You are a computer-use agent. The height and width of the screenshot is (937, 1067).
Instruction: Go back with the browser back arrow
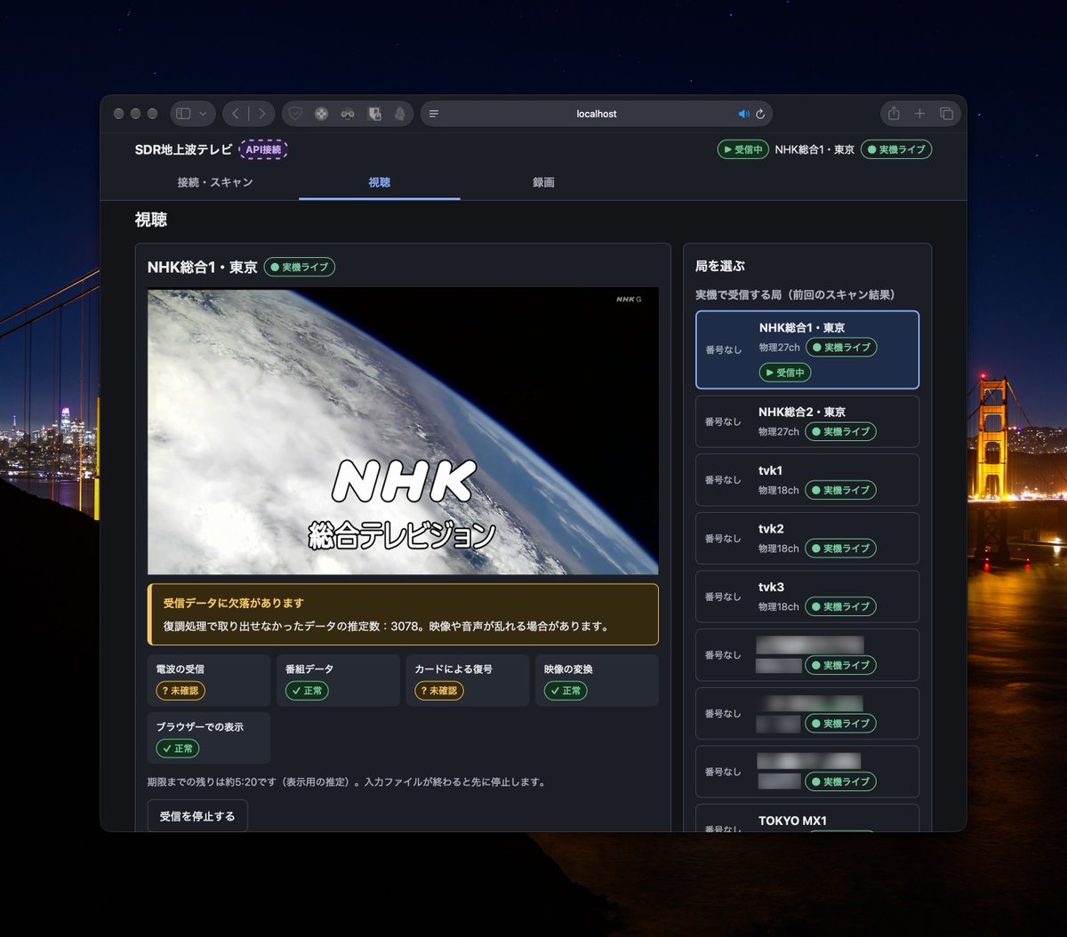[x=236, y=114]
